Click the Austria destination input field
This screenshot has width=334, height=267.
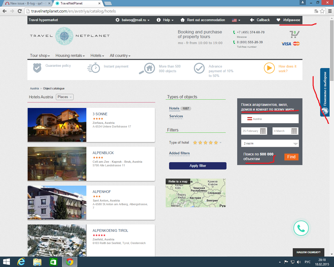pyautogui.click(x=270, y=119)
